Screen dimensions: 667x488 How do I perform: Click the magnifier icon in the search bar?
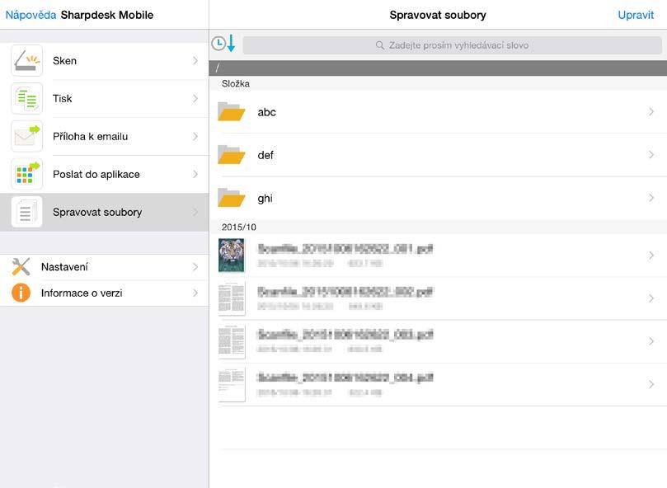[380, 45]
